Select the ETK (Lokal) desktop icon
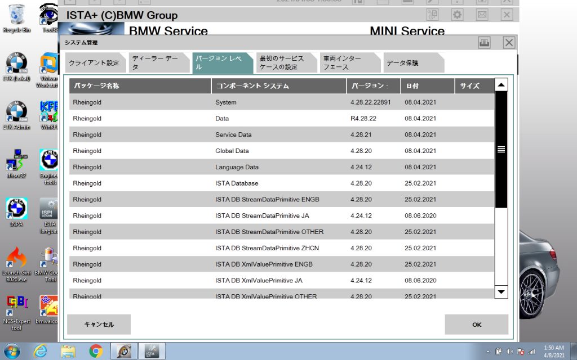577x360 pixels. (16, 67)
